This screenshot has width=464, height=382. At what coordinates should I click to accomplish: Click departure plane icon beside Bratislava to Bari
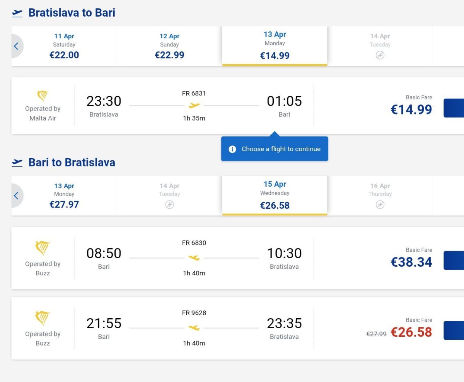(x=17, y=13)
